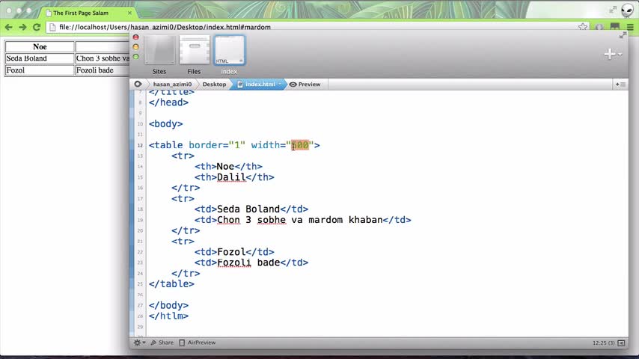Image resolution: width=639 pixels, height=359 pixels.
Task: Click the Noe header cell in the webpage
Action: (40, 46)
